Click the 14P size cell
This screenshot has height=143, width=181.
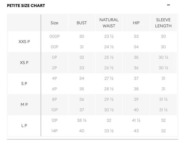pyautogui.click(x=55, y=131)
